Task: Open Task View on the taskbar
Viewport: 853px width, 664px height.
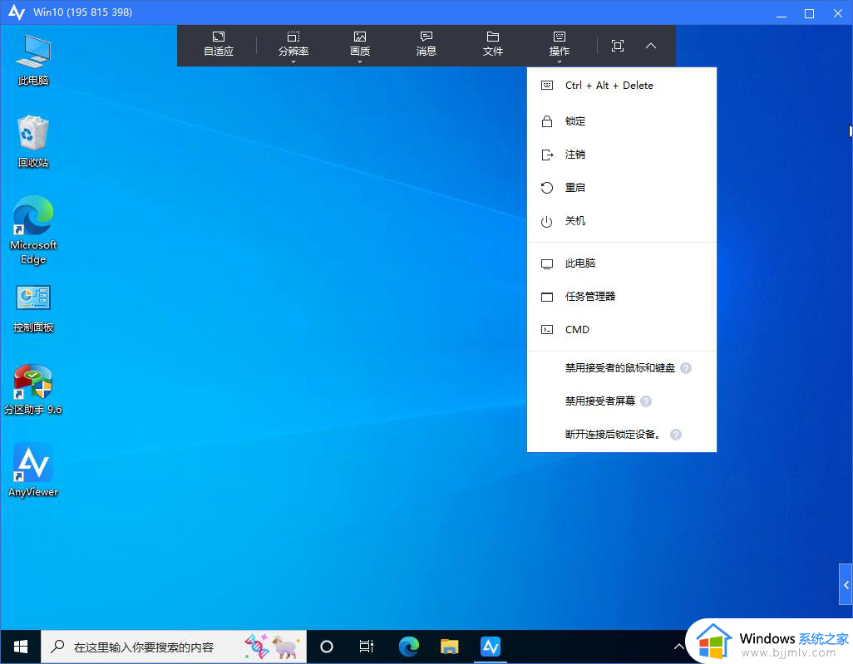Action: point(367,647)
